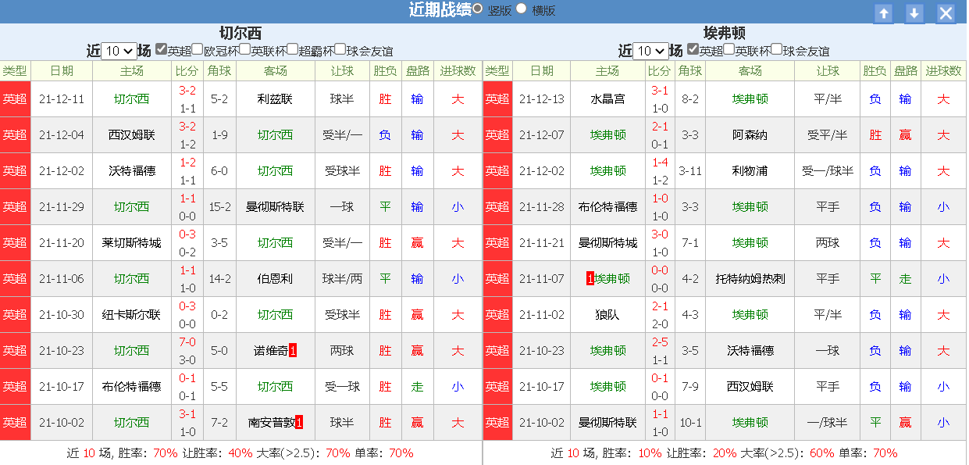Close the recent results panel
This screenshot has width=969, height=465.
pos(946,13)
